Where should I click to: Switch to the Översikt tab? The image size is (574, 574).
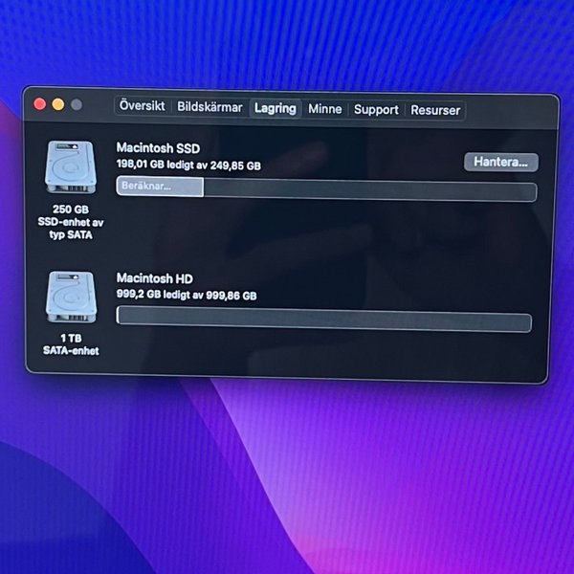(142, 107)
